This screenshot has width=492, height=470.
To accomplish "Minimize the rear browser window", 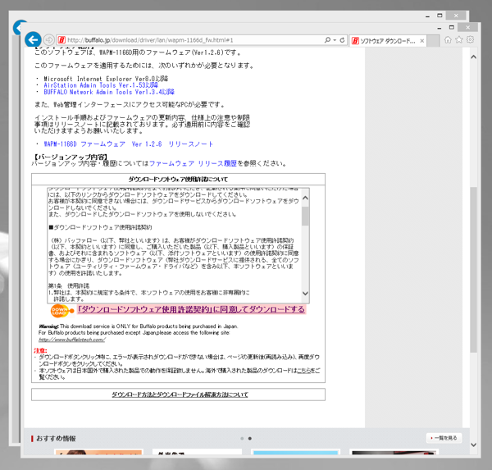I will (427, 16).
